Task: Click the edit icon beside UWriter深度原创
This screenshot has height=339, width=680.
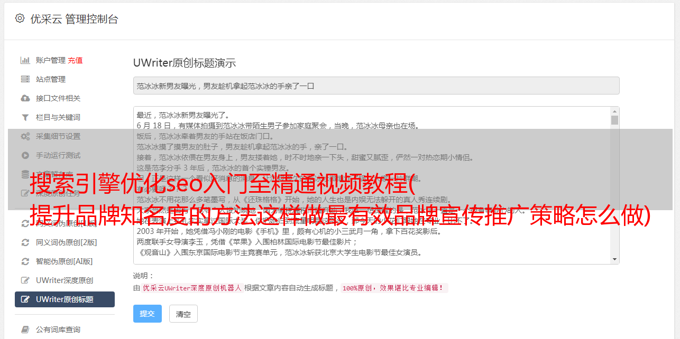Action: tap(25, 280)
